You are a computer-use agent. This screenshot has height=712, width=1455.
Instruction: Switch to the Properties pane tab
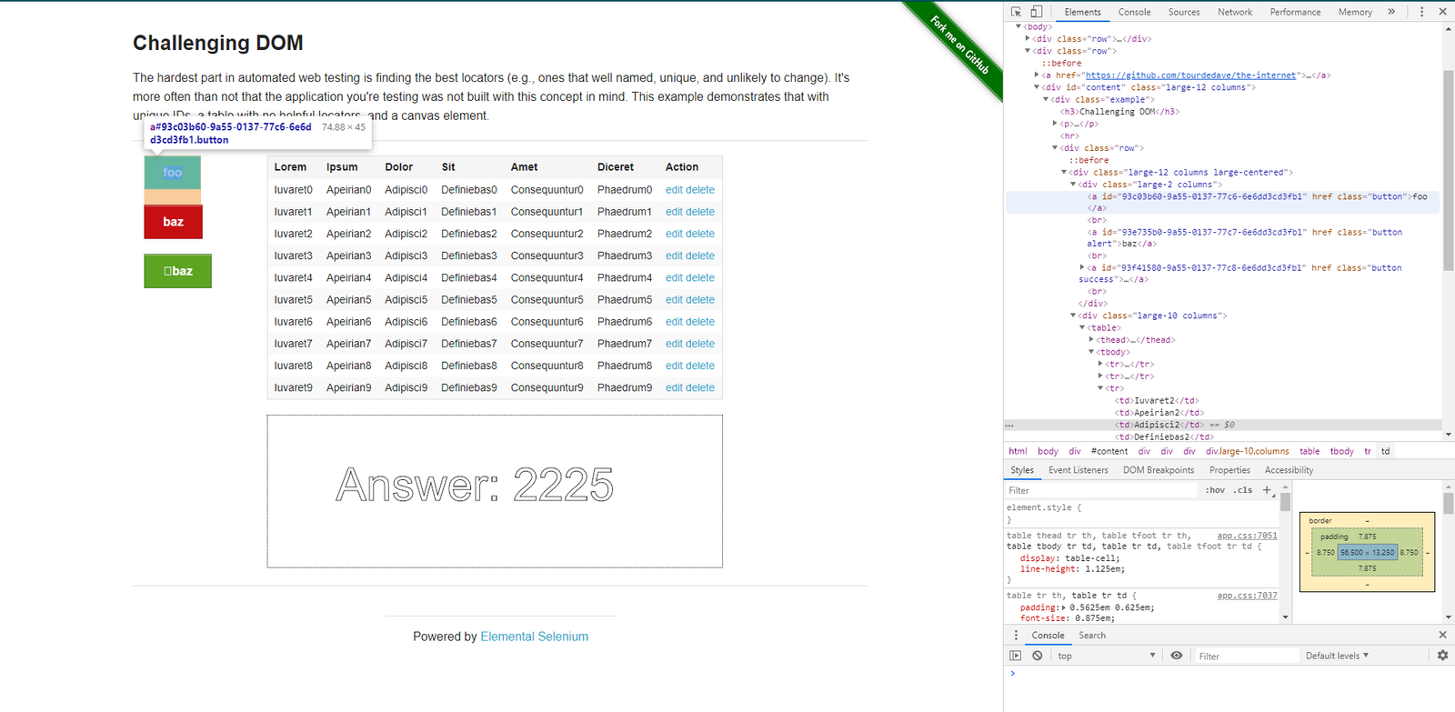click(x=1229, y=470)
